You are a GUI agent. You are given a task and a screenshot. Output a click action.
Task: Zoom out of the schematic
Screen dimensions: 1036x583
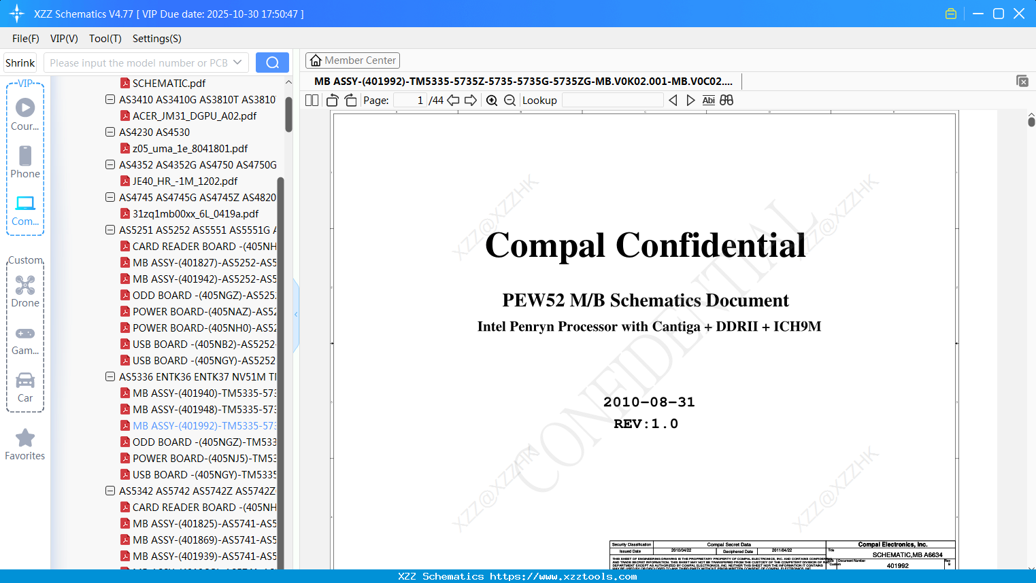(510, 100)
